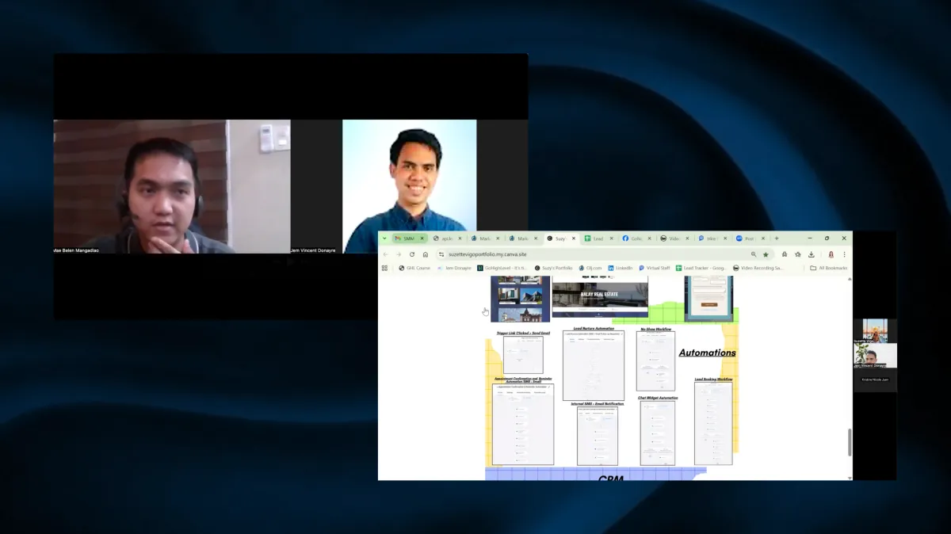This screenshot has height=534, width=951.
Task: Reload the Canva portfolio page
Action: [x=412, y=254]
